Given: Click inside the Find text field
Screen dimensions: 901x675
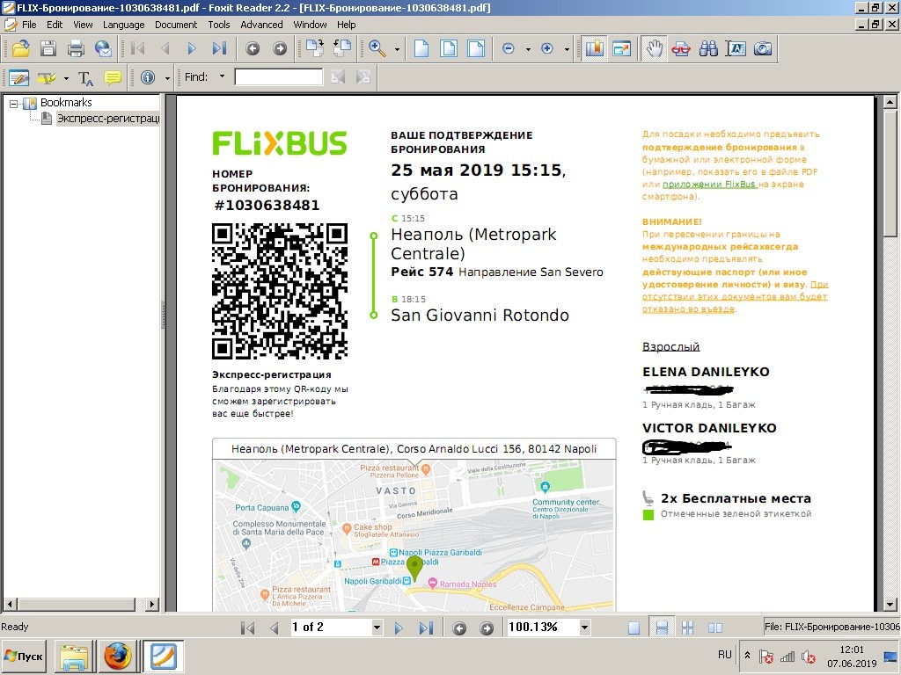Looking at the screenshot, I should tap(278, 77).
